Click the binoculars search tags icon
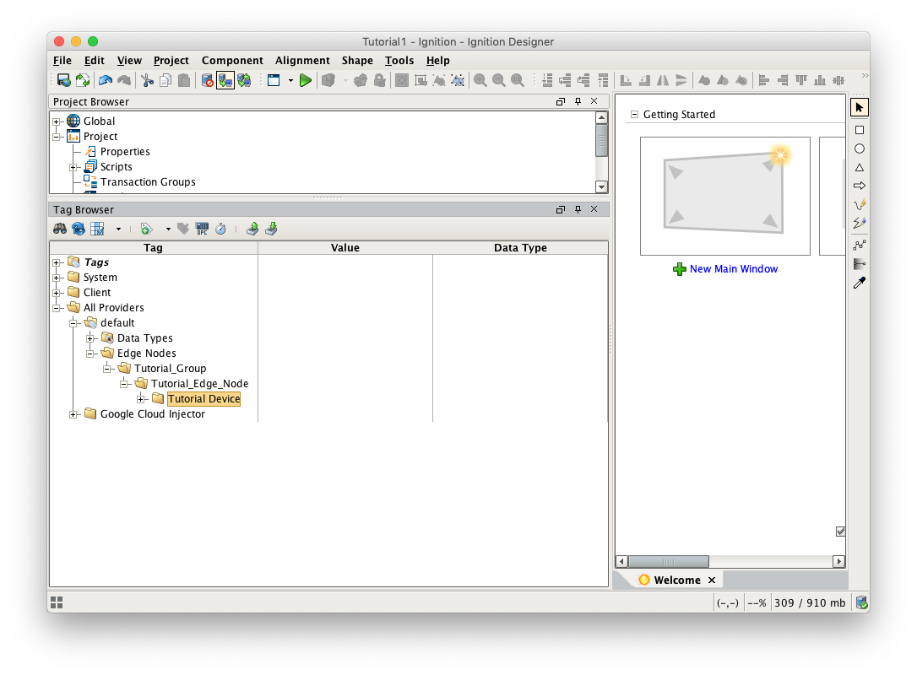917x675 pixels. pyautogui.click(x=60, y=229)
